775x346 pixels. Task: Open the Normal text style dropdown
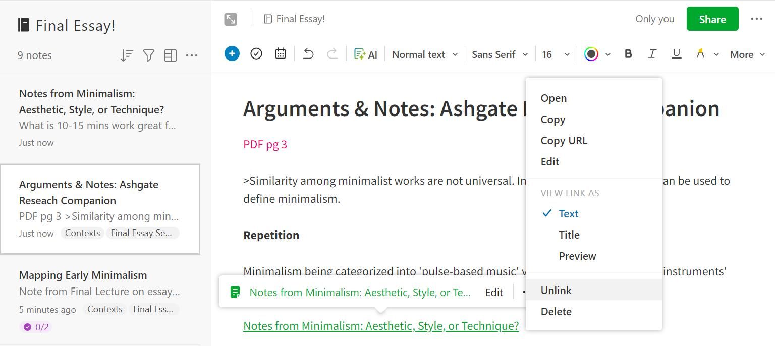click(x=424, y=54)
